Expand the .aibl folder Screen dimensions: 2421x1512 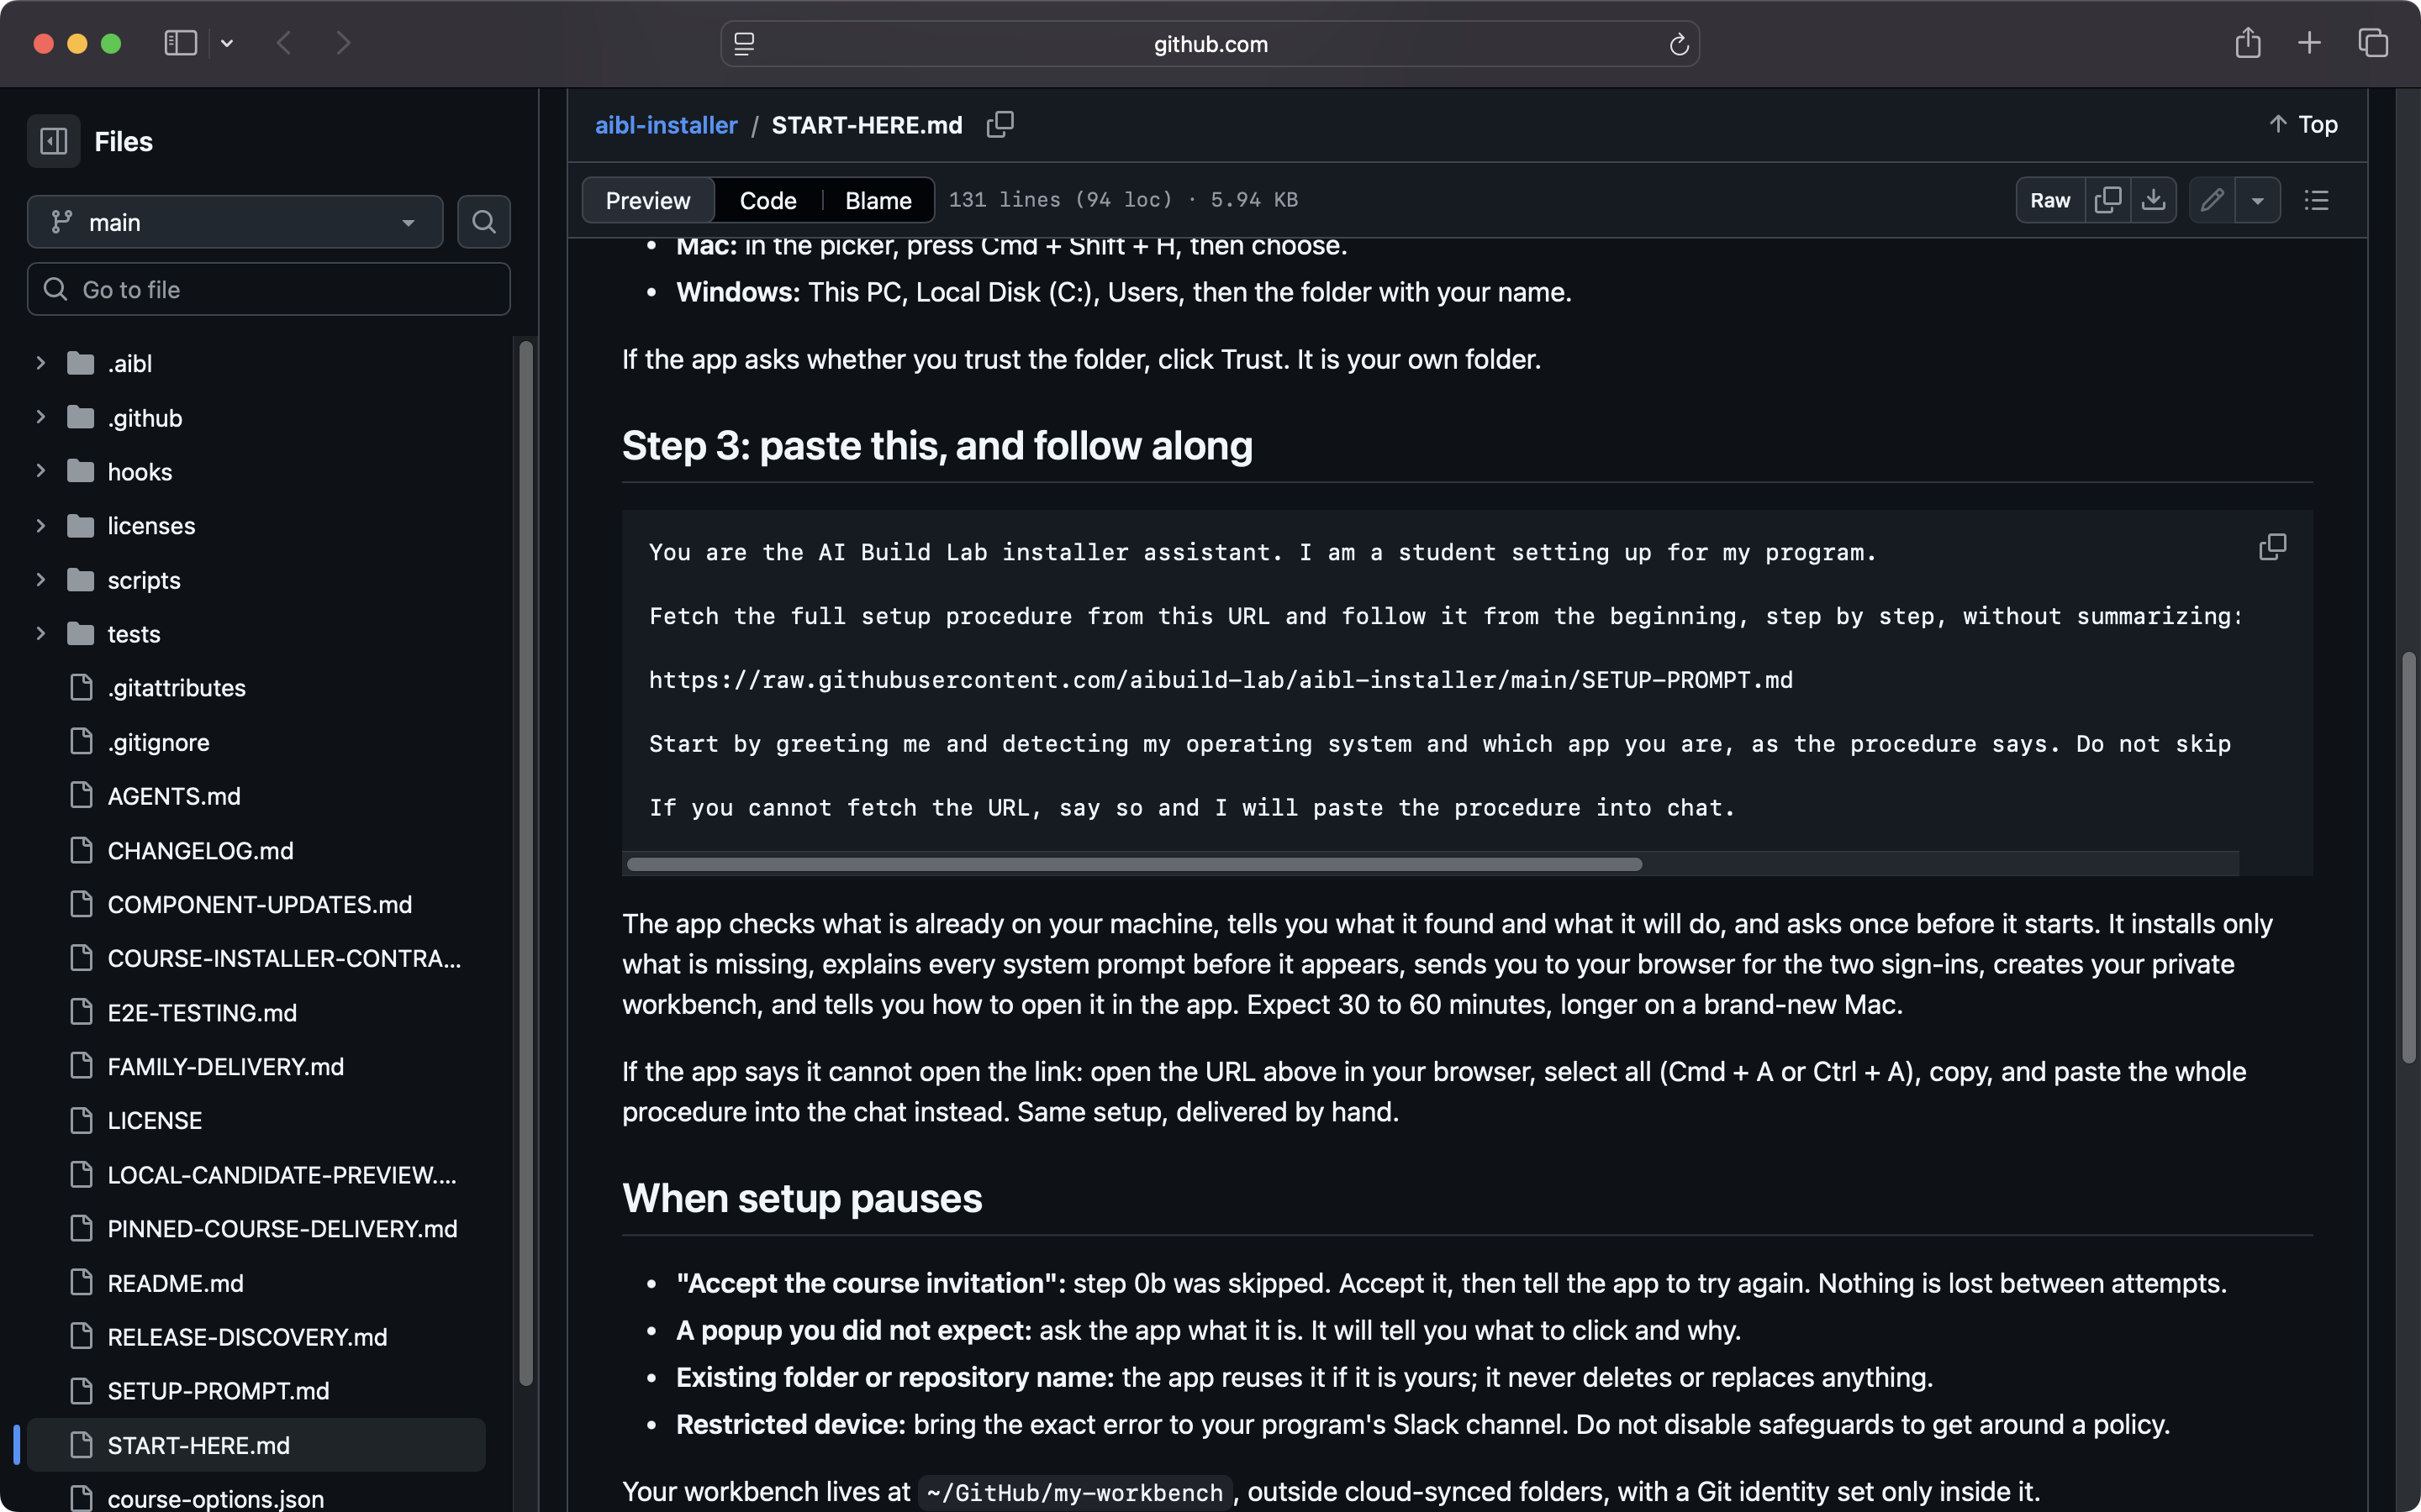click(x=41, y=363)
